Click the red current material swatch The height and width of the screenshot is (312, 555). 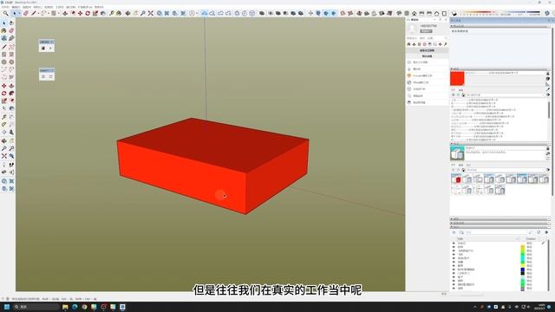pyautogui.click(x=457, y=79)
